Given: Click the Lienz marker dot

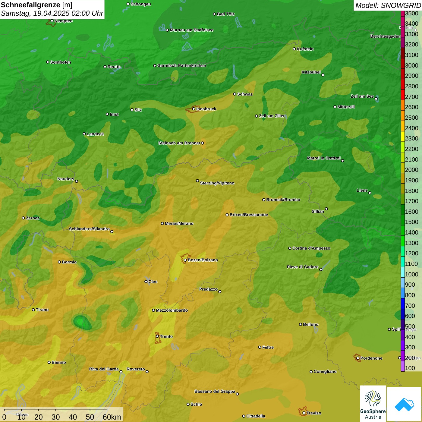Looking at the screenshot, I should 370,193.
